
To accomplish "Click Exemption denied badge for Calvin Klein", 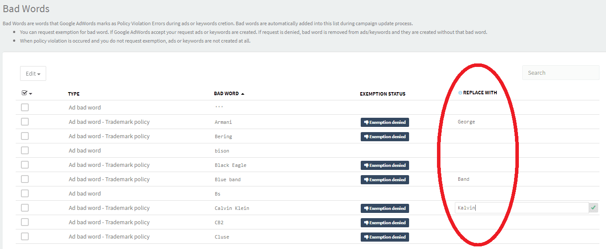I will (x=385, y=209).
